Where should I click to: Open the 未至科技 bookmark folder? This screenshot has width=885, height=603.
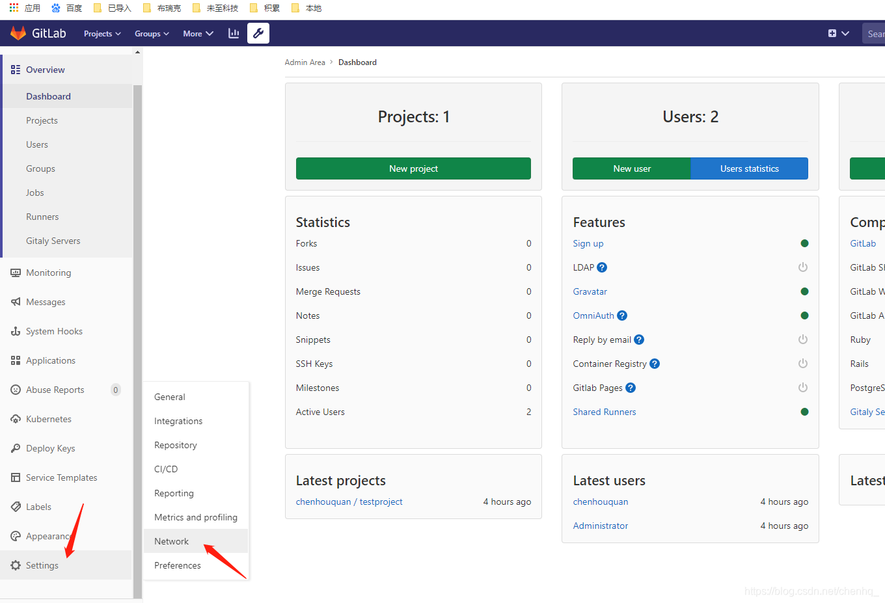[x=215, y=8]
